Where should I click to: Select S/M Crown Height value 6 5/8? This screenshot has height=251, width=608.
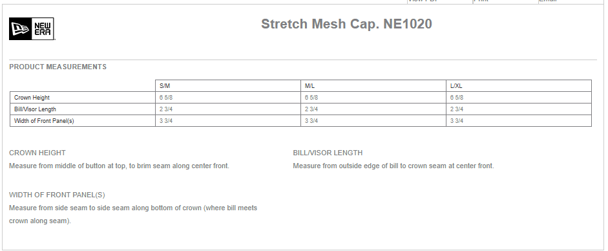166,98
